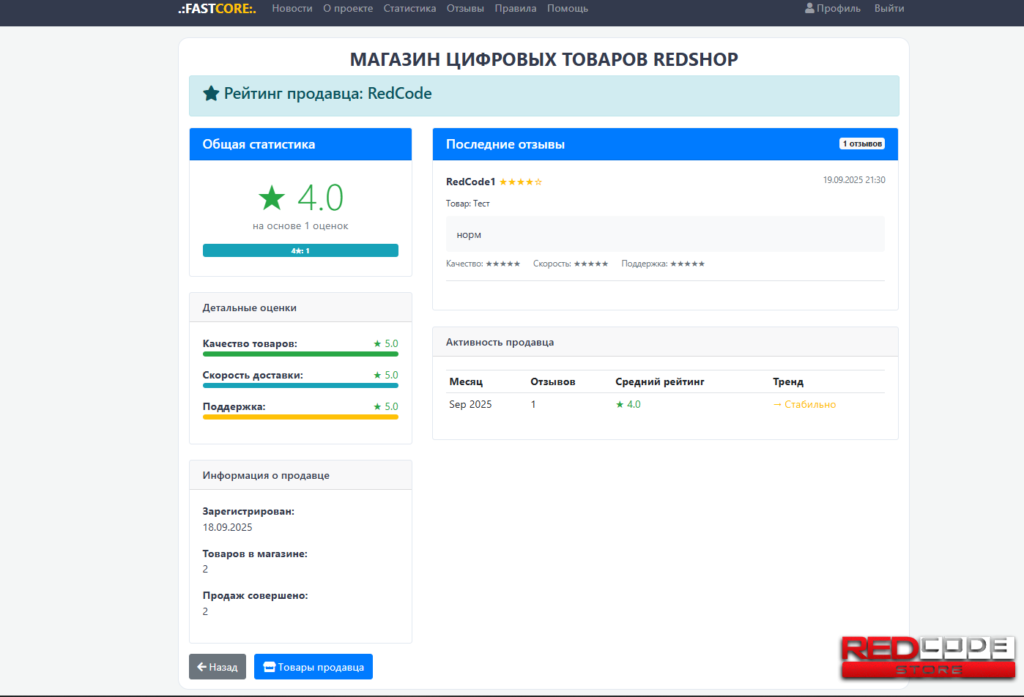Image resolution: width=1024 pixels, height=697 pixels.
Task: Click the '1 отзывов' badge
Action: (x=861, y=143)
